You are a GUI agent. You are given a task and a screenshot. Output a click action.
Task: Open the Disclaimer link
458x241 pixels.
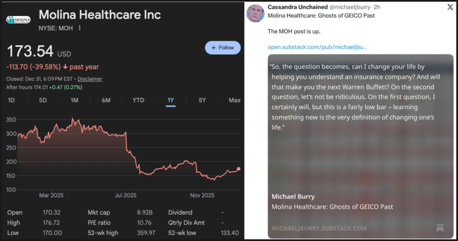[90, 79]
